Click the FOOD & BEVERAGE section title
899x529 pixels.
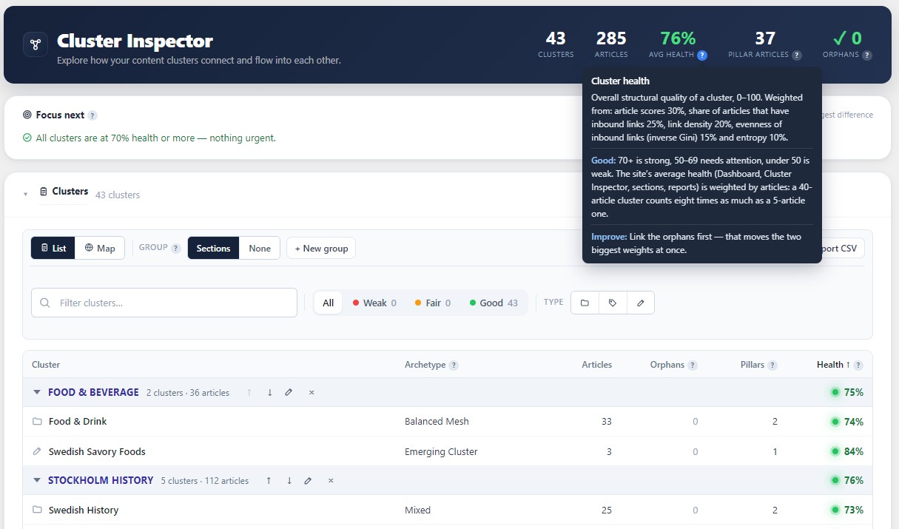point(93,392)
